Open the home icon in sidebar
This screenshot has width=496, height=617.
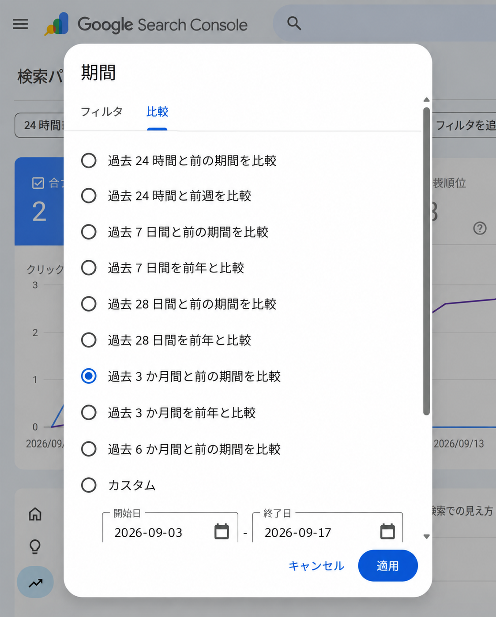coord(35,514)
